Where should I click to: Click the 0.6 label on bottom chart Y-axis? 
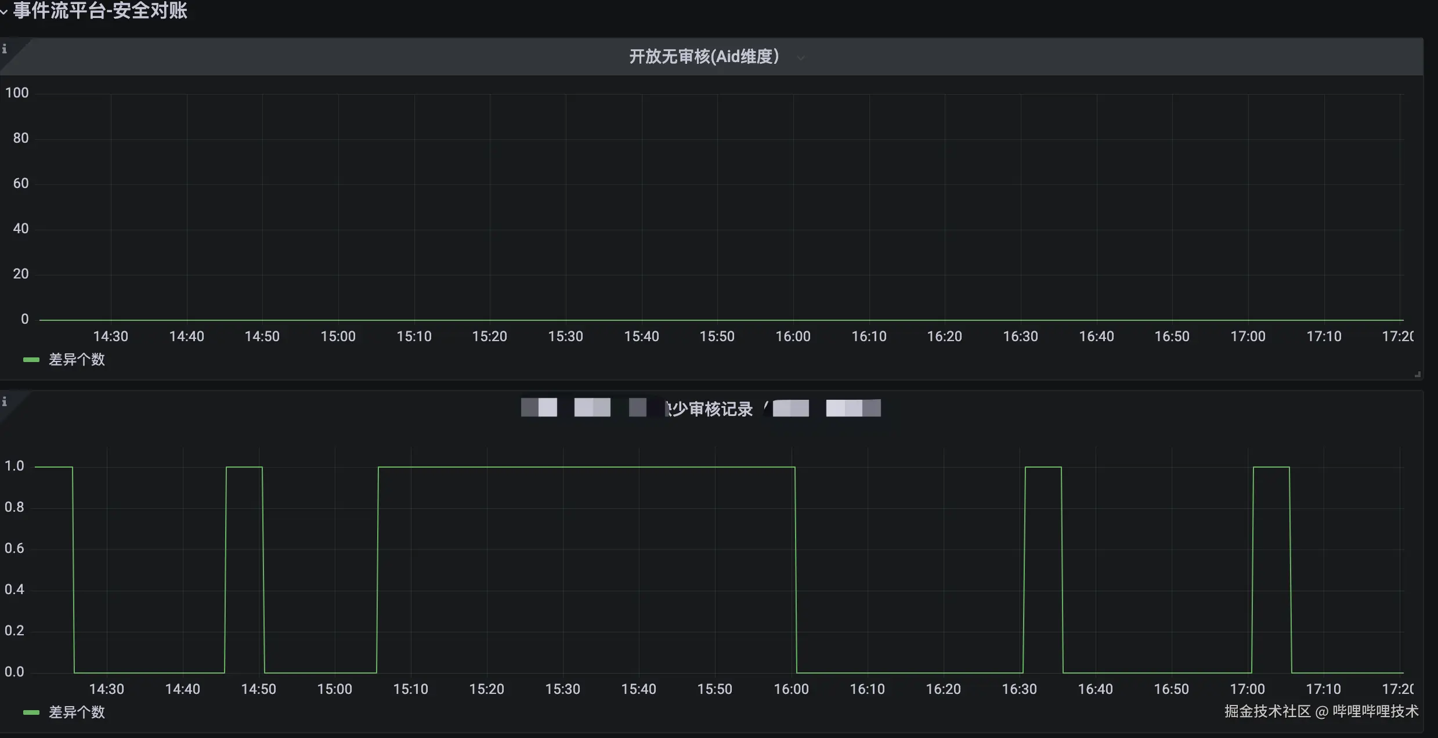(15, 548)
